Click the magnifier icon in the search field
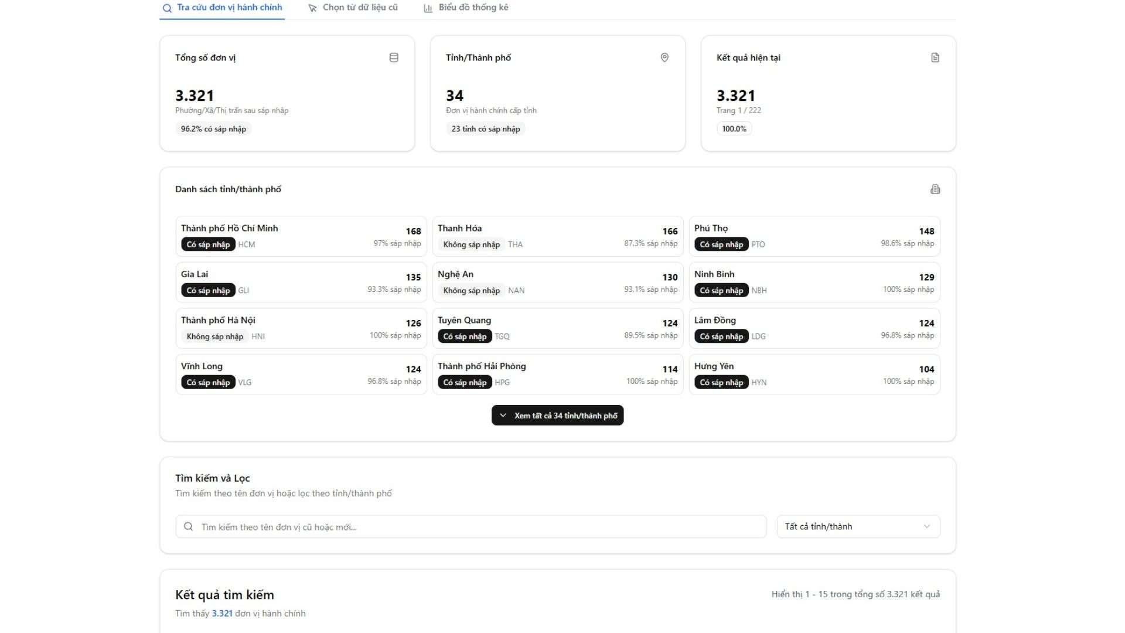Viewport: 1125px width, 633px height. (188, 526)
